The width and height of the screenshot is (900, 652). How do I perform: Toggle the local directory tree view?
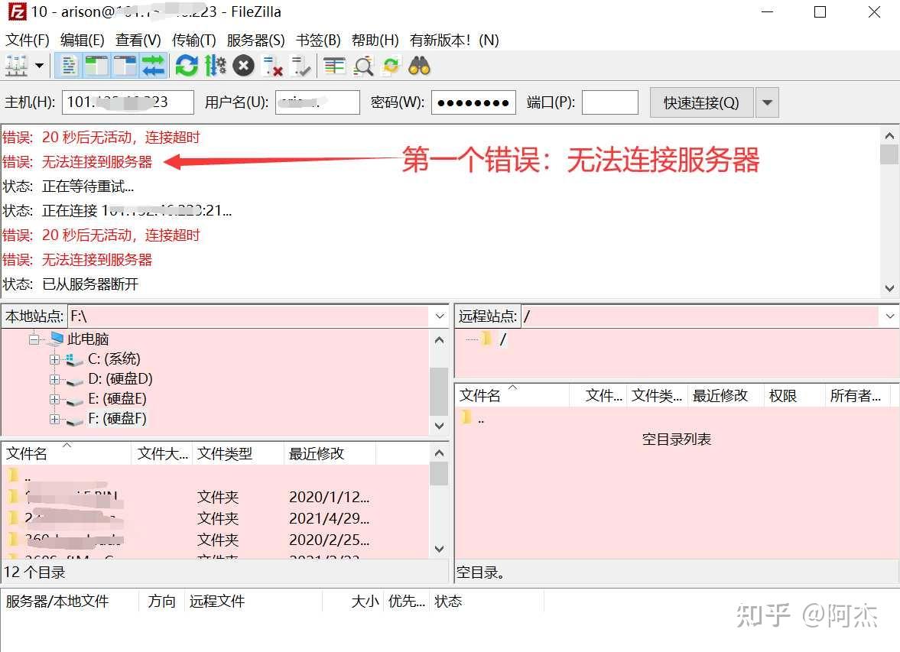[96, 66]
